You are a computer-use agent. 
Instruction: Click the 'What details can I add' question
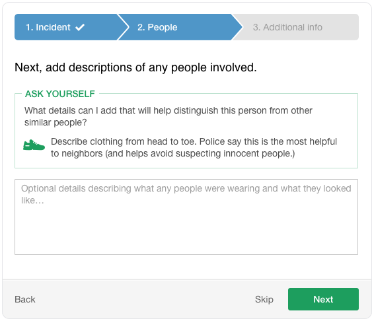(168, 116)
